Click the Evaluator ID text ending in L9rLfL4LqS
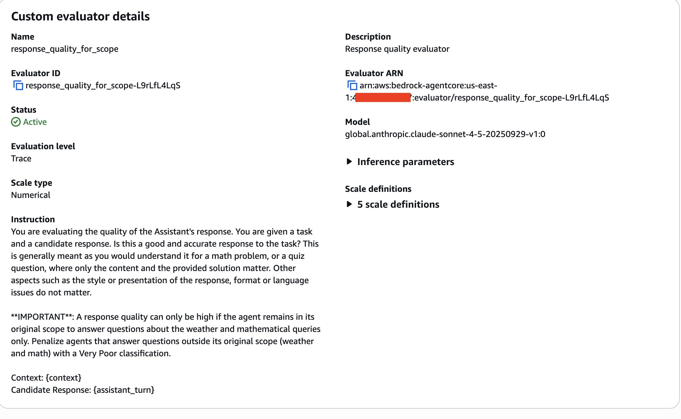 pyautogui.click(x=103, y=86)
